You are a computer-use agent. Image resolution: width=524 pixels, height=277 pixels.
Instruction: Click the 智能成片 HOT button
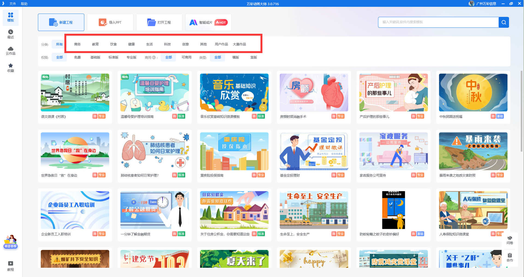pyautogui.click(x=208, y=22)
